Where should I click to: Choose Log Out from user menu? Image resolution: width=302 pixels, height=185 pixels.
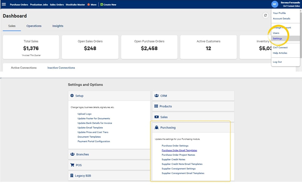[277, 62]
